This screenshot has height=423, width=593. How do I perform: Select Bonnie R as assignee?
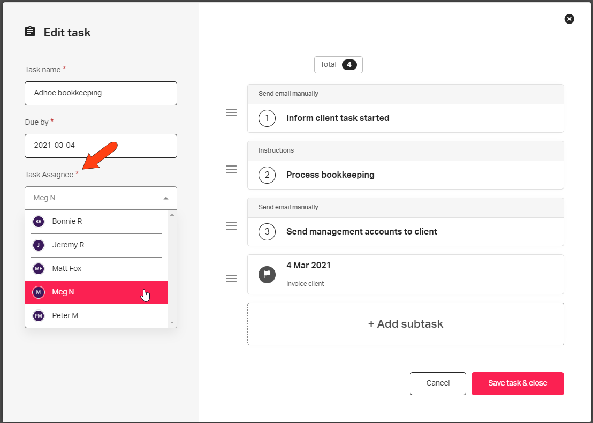tap(96, 221)
